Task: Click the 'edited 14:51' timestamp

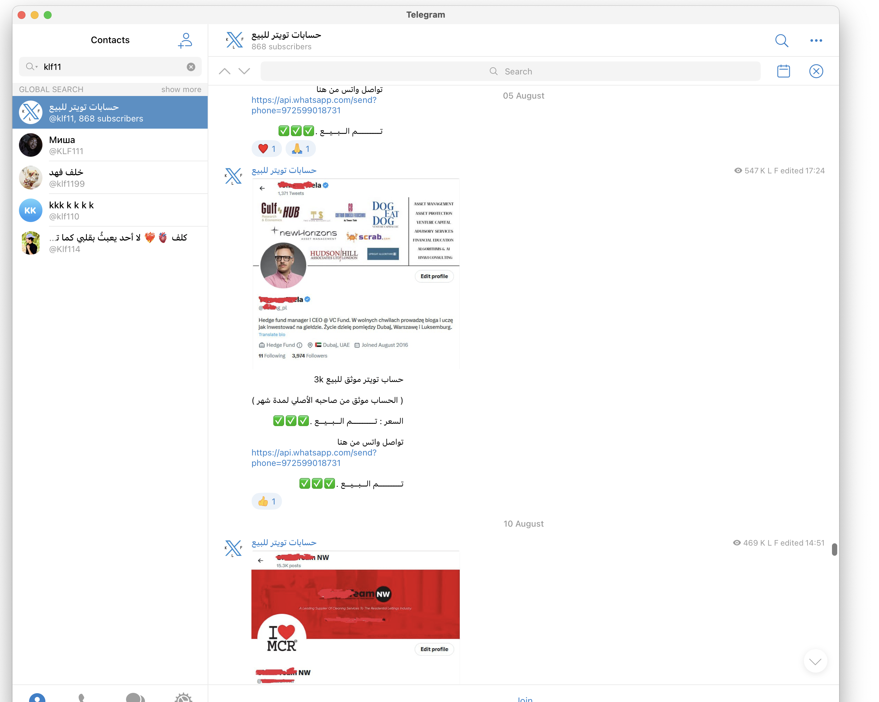Action: point(802,543)
